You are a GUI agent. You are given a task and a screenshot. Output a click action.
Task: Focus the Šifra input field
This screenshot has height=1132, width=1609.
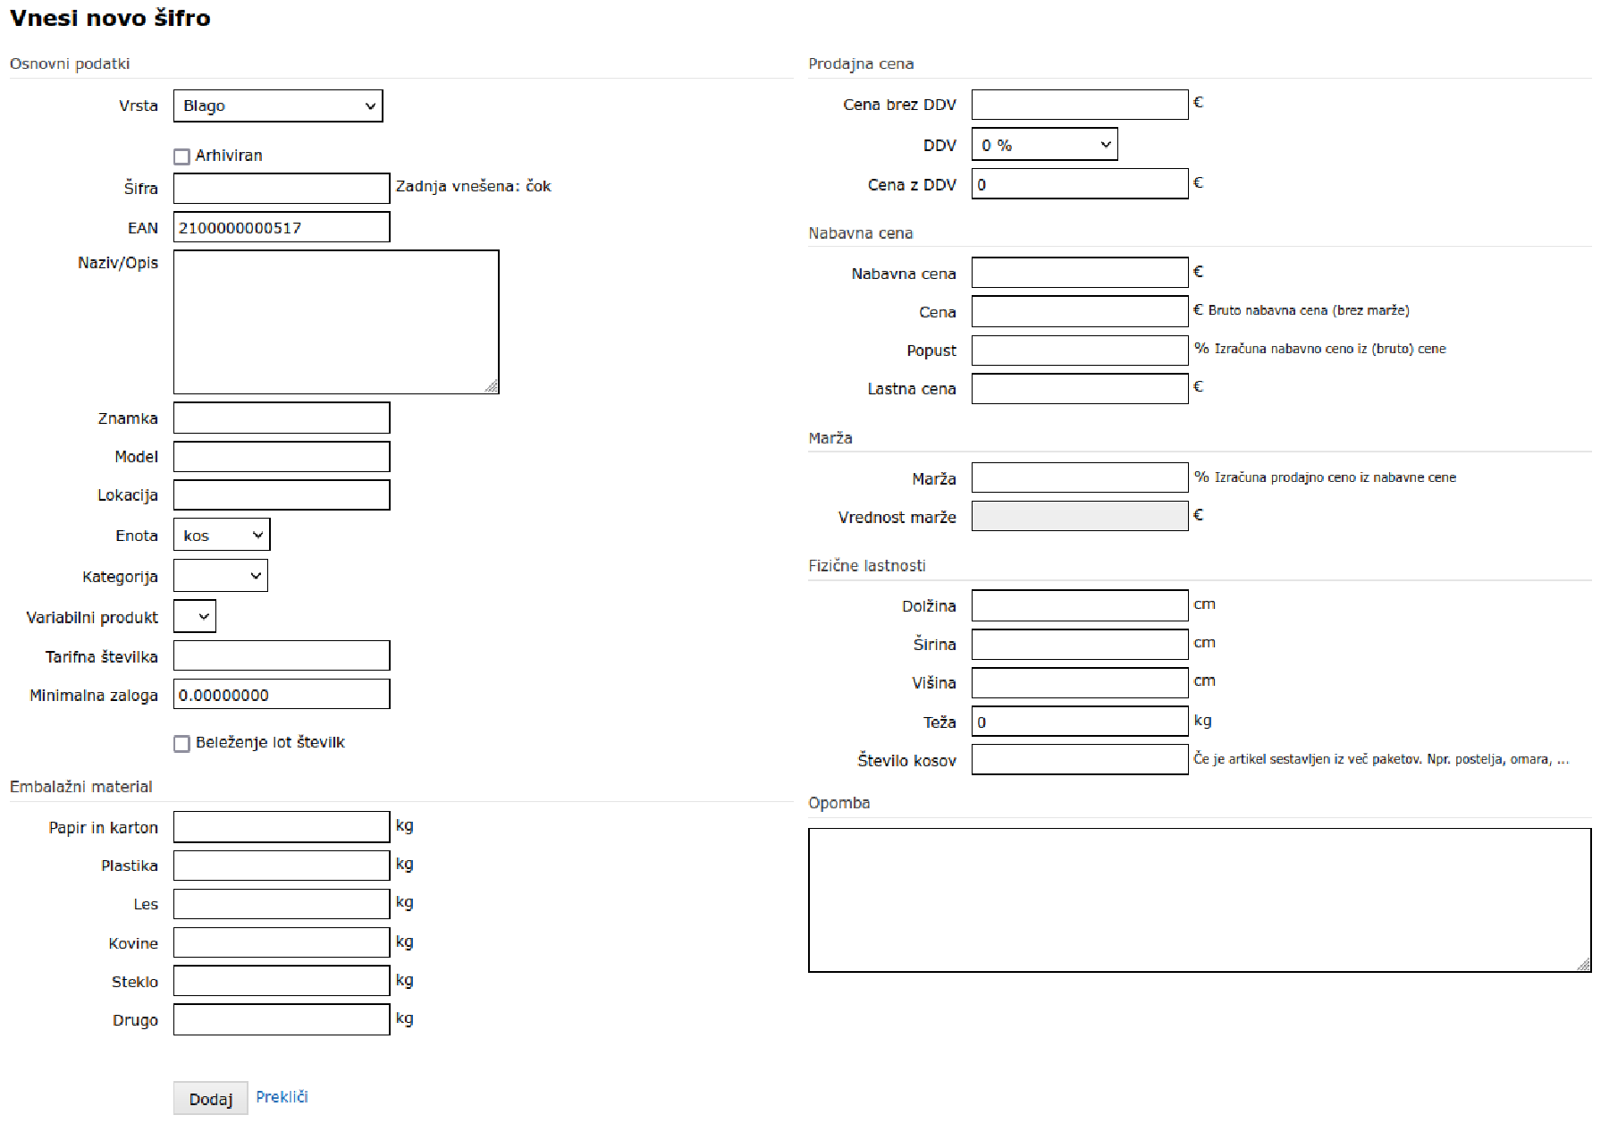tap(282, 189)
